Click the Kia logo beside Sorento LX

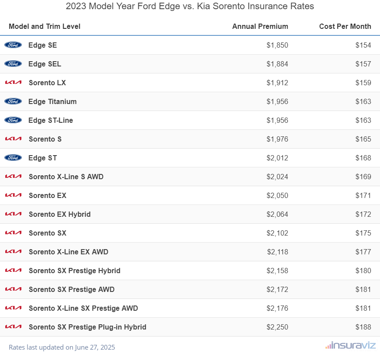click(14, 83)
